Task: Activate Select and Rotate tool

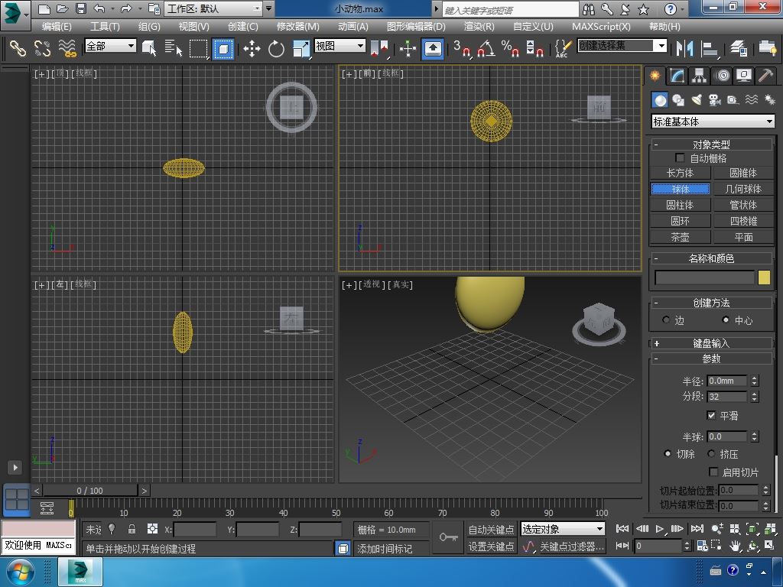Action: 276,48
